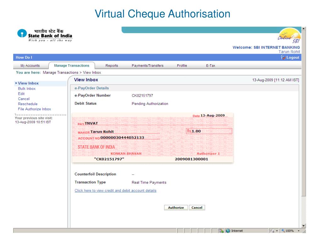
Task: Click the payee name TNVAT on cheque
Action: [x=92, y=123]
